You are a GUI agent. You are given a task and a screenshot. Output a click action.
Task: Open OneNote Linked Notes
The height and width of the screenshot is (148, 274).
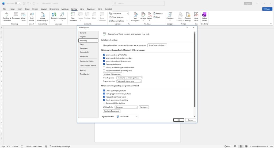coord(204,17)
